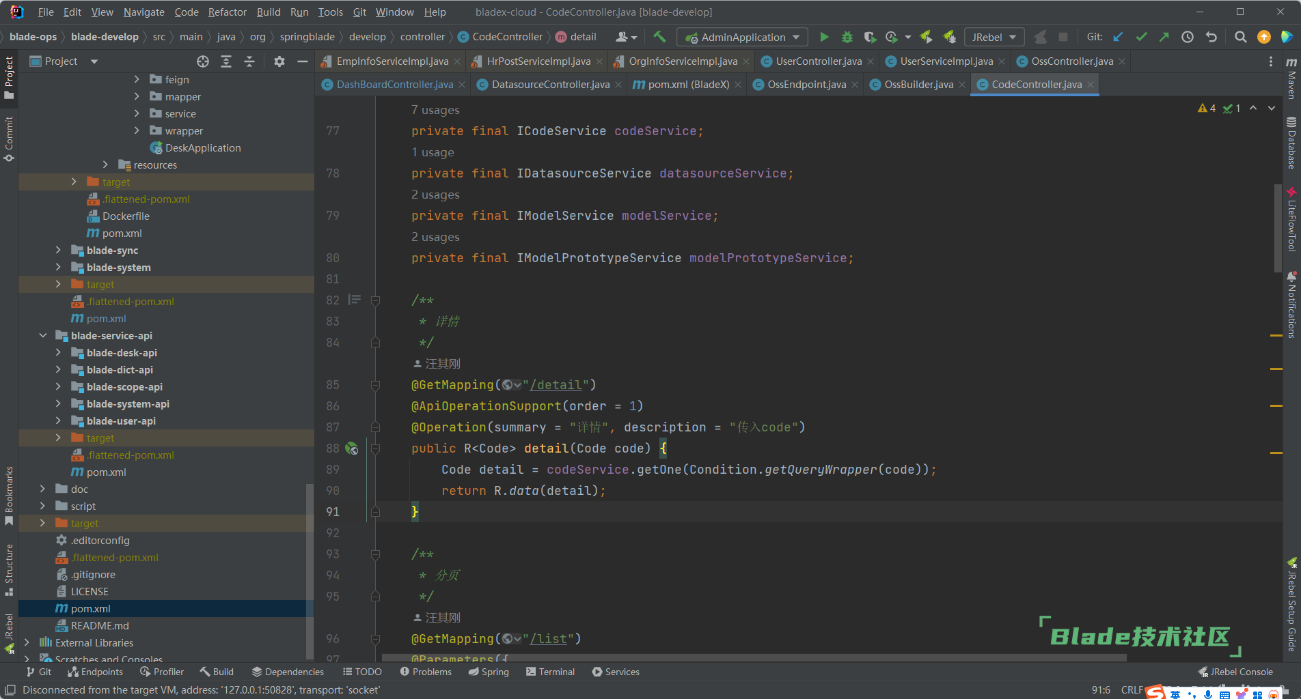Build project with the hammer icon
This screenshot has height=699, width=1301.
[x=659, y=37]
